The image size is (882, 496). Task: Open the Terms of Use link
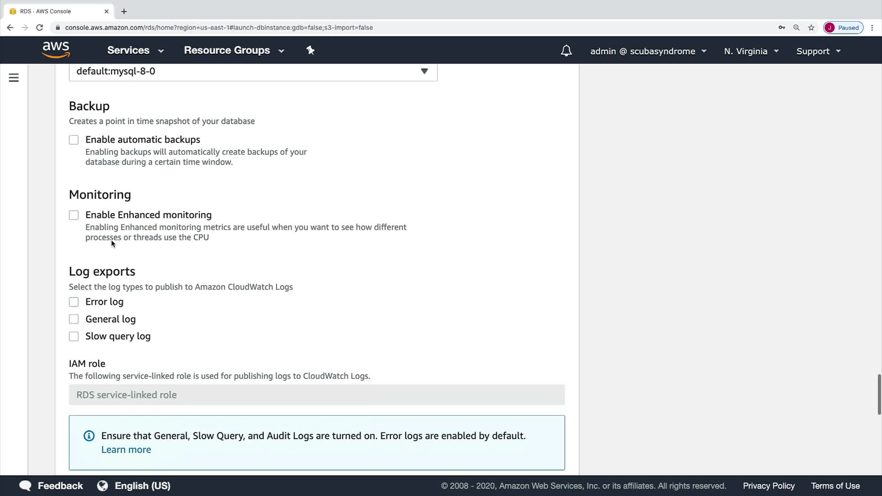[x=835, y=486]
